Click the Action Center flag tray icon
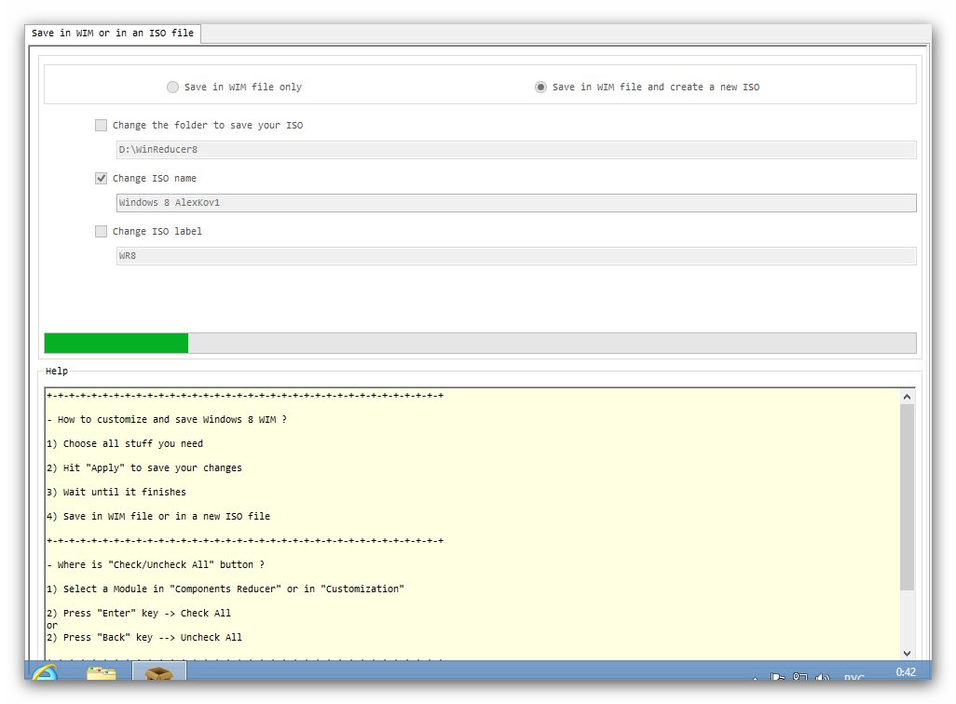 [777, 676]
